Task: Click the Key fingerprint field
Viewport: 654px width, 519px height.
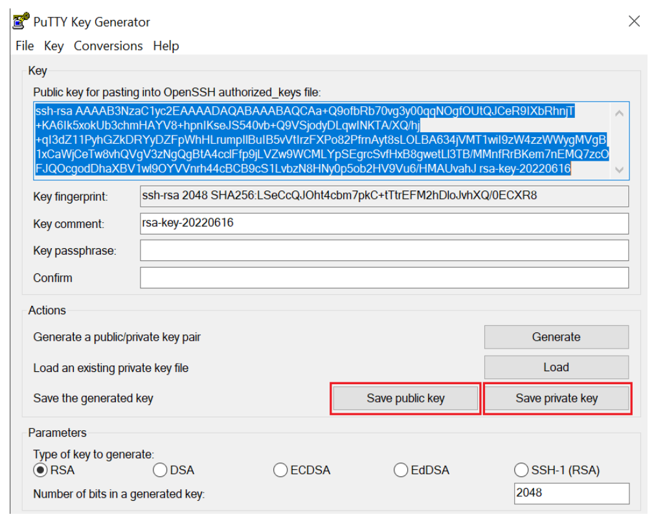Action: [384, 196]
